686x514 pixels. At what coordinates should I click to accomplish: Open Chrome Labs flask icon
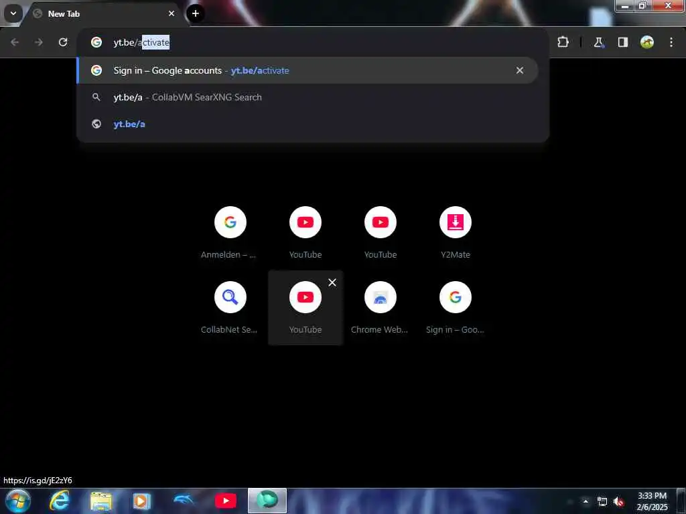click(598, 42)
